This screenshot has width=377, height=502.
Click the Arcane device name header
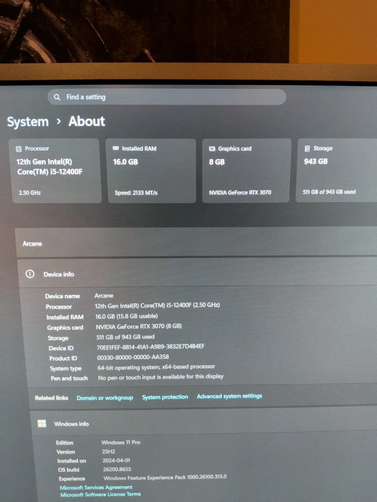(32, 244)
